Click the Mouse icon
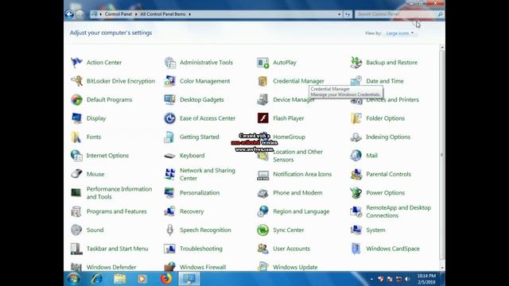 (76, 174)
